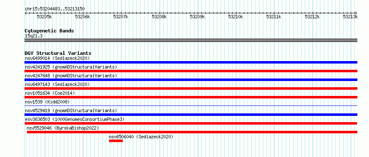
Task: Select the 15q21.3 band label
Action: (x=34, y=36)
